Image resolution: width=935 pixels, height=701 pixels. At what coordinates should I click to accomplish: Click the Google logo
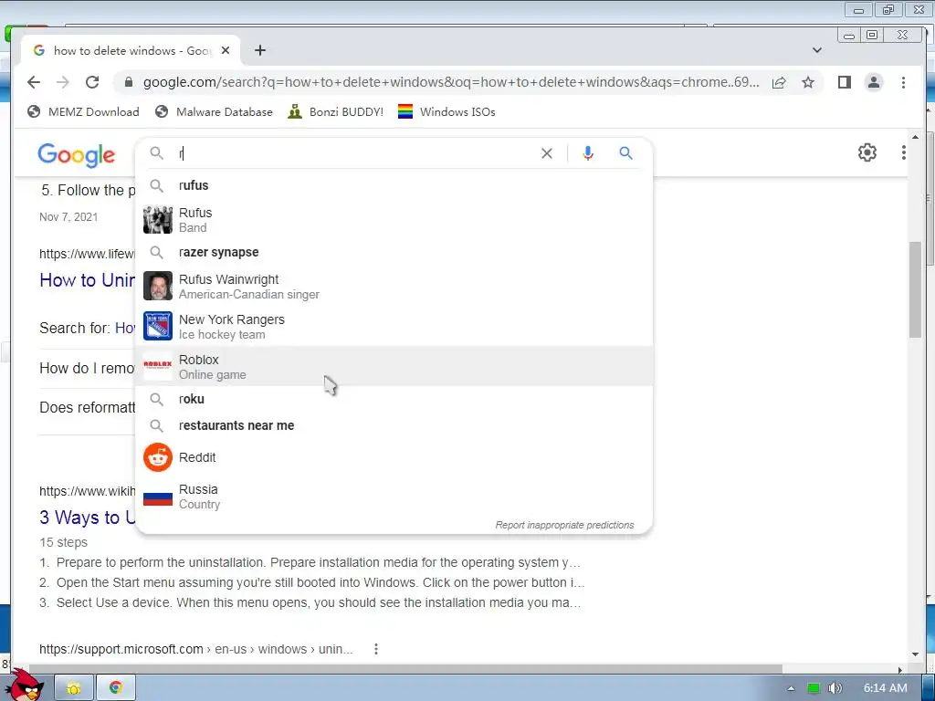[76, 155]
